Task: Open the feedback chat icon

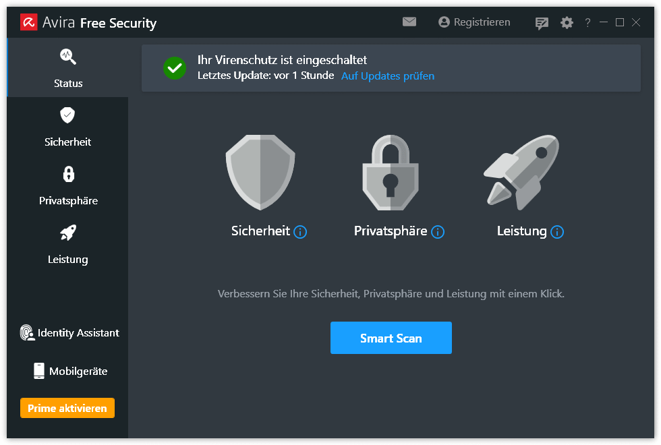Action: point(542,23)
